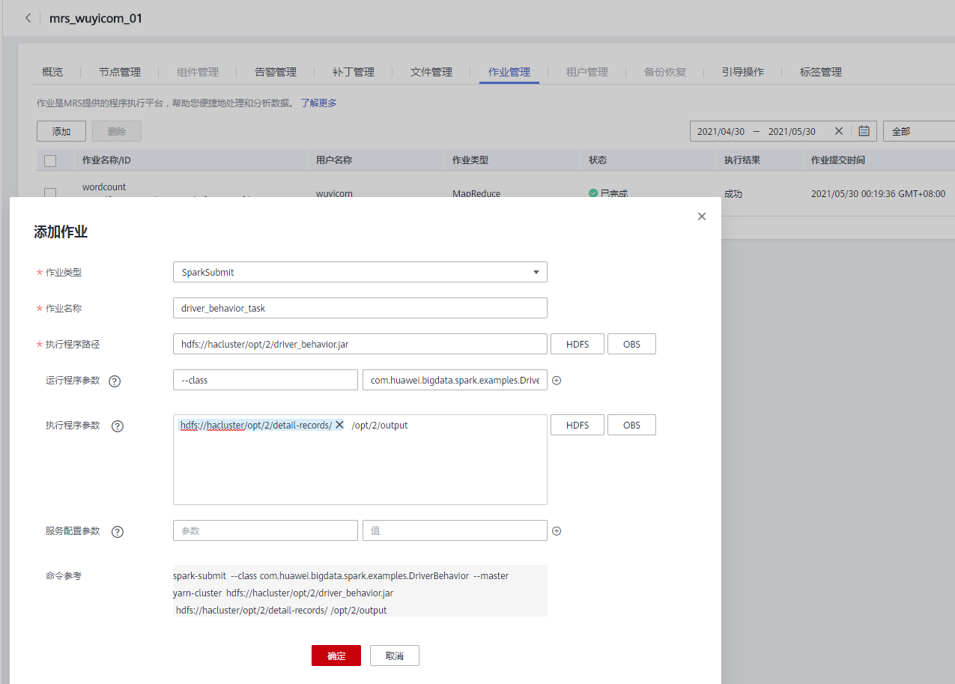955x684 pixels.
Task: Click the 参数 placeholder field
Action: pos(265,530)
